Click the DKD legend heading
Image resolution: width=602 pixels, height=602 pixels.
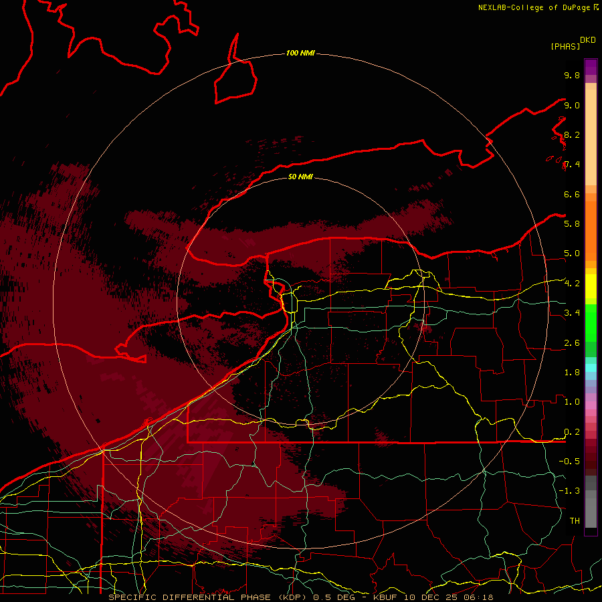[587, 40]
